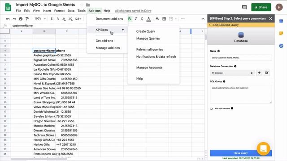The height and width of the screenshot is (161, 287).
Task: Choose Get add-ons
Action: coord(104,41)
